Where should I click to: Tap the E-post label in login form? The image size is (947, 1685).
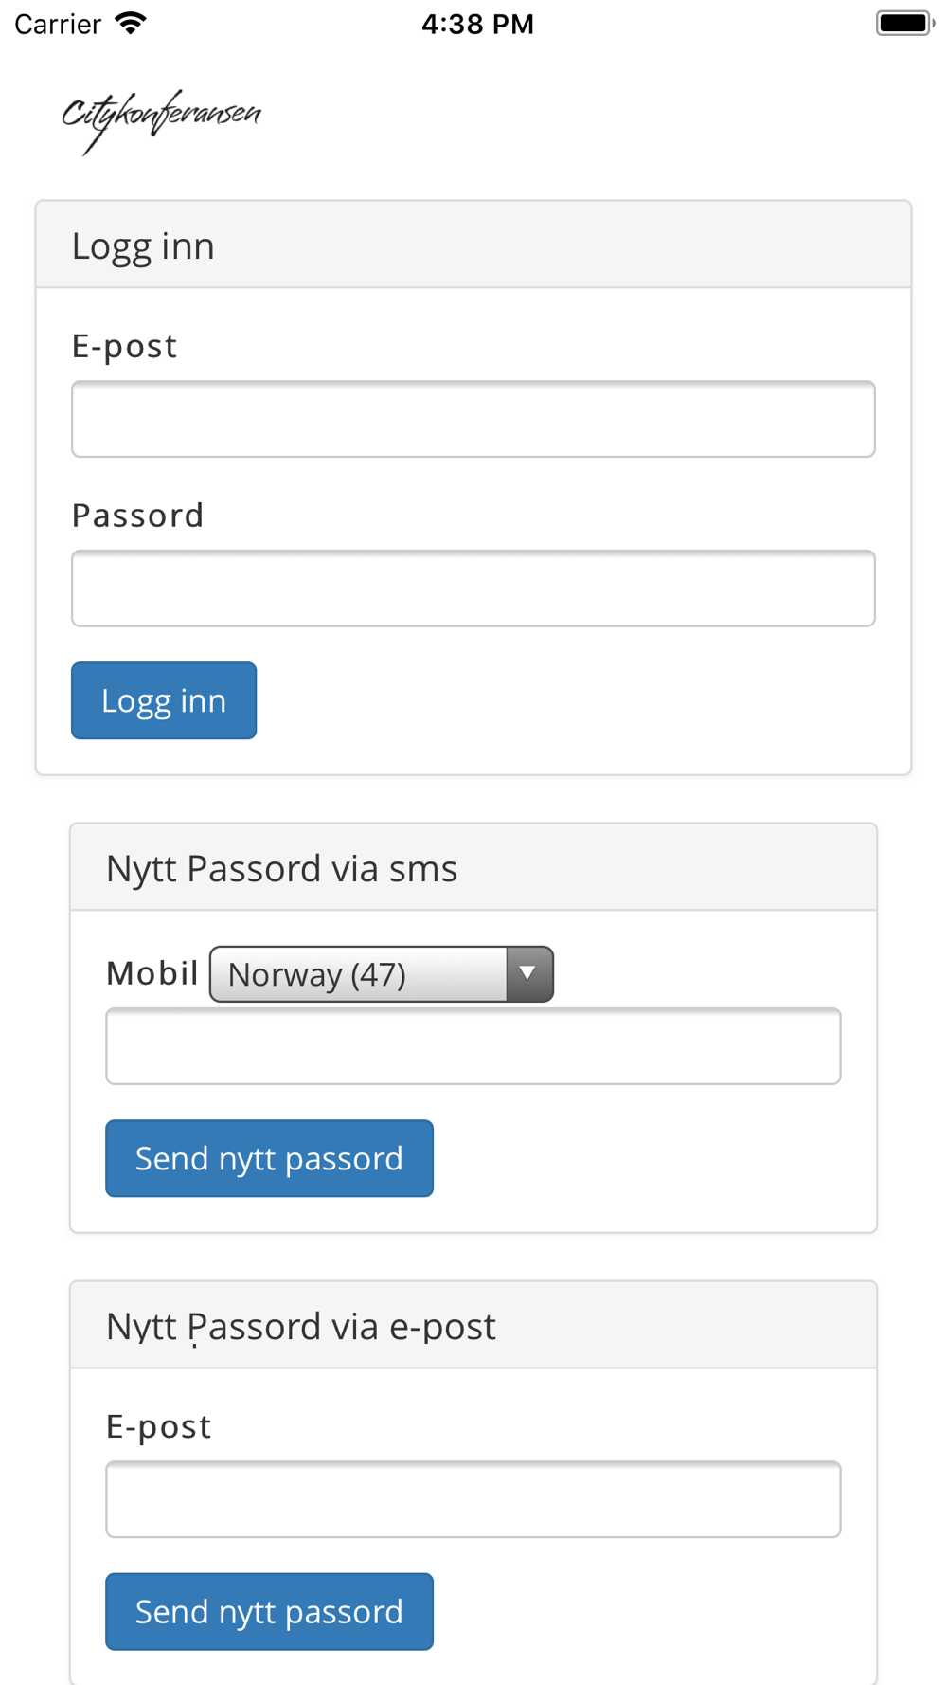pyautogui.click(x=125, y=347)
